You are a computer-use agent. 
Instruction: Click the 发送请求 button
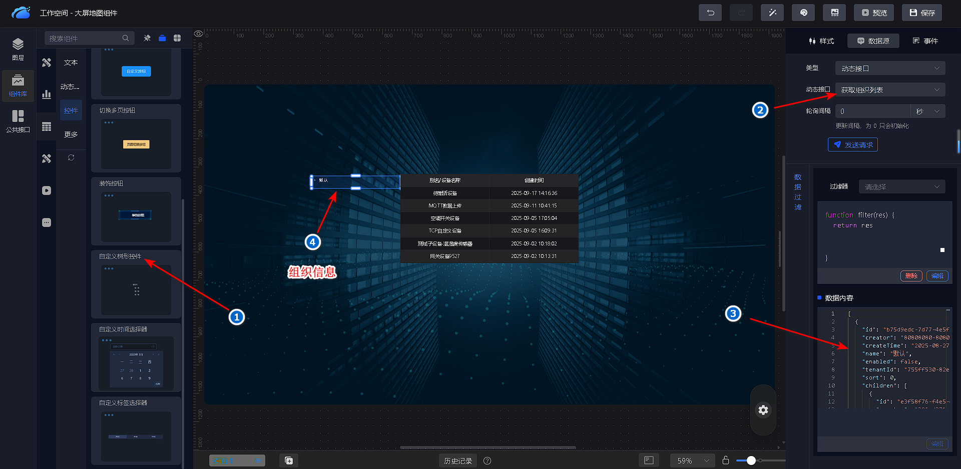[x=852, y=145]
